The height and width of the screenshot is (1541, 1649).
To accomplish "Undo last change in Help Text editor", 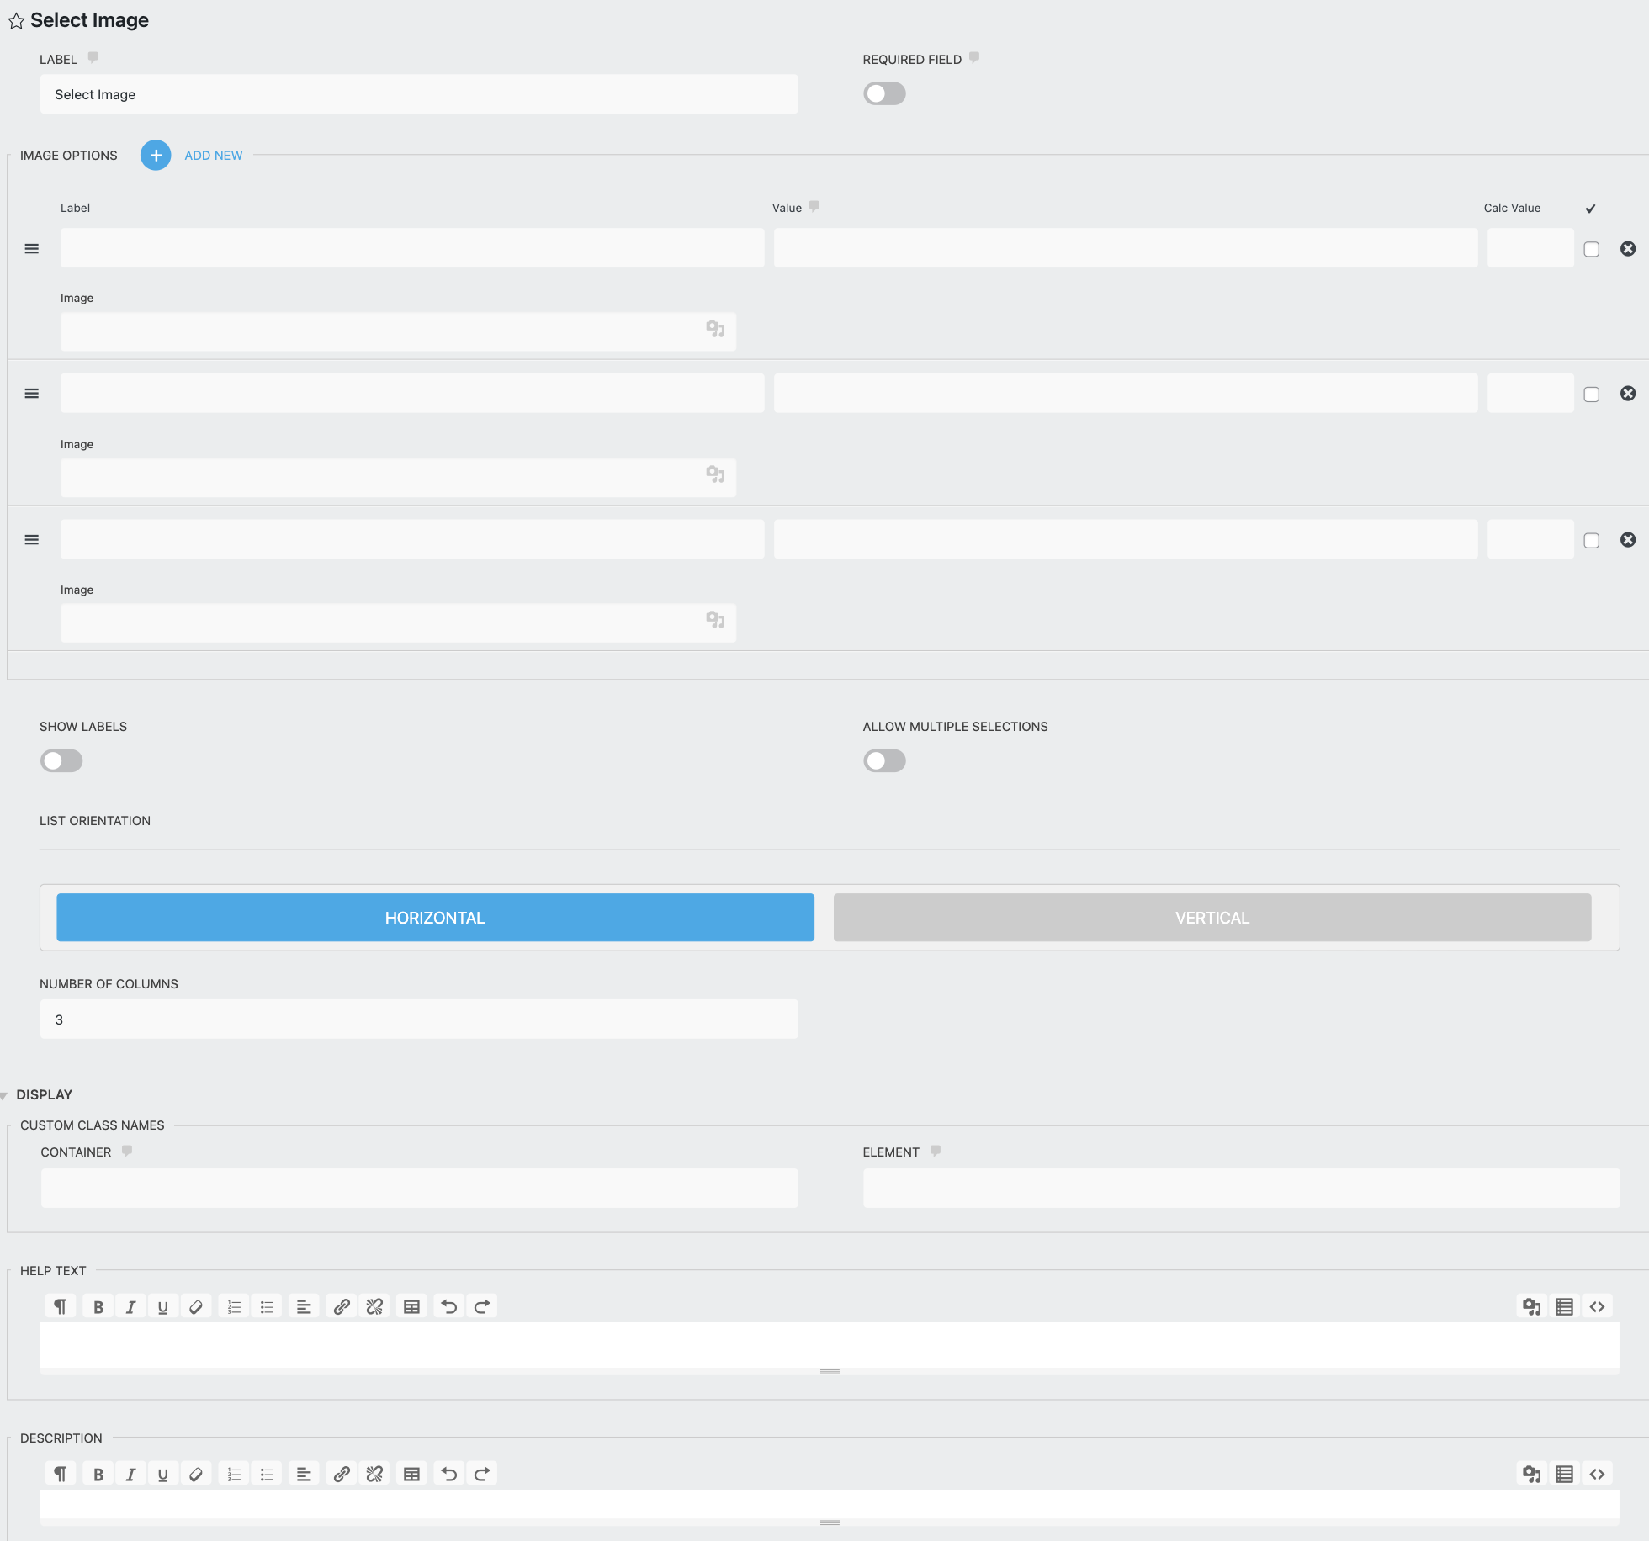I will point(448,1306).
